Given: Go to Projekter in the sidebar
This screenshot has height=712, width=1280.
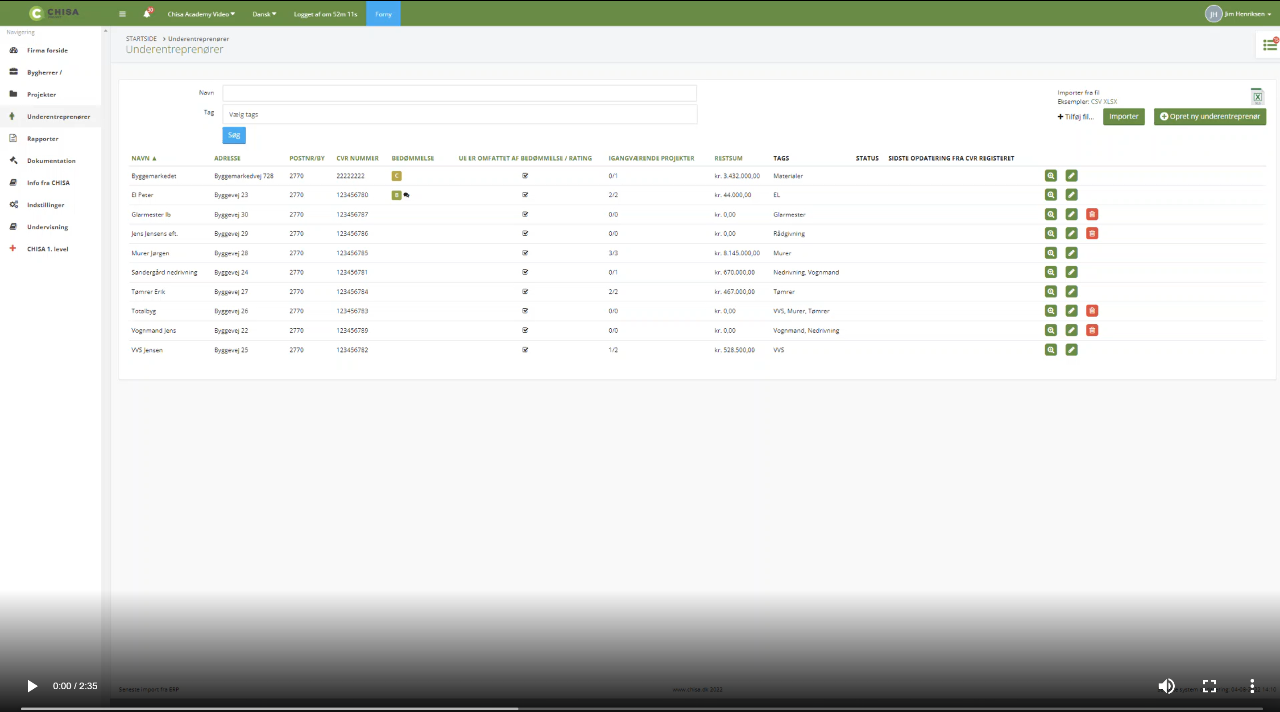Looking at the screenshot, I should pyautogui.click(x=41, y=95).
